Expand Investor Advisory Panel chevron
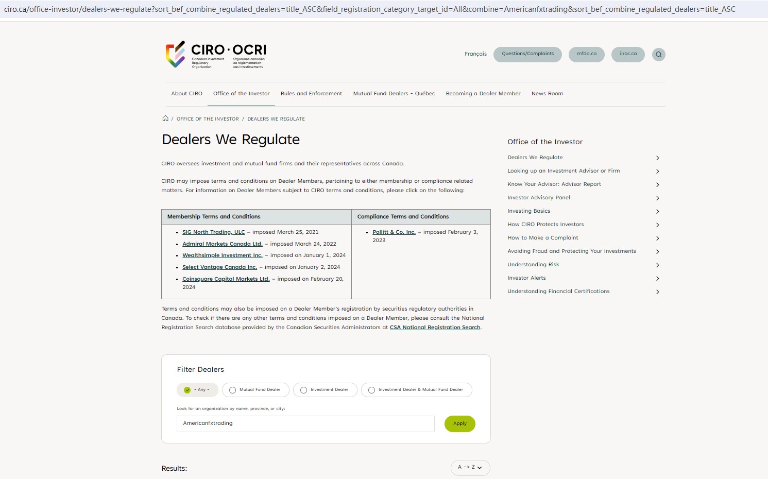 (x=657, y=198)
